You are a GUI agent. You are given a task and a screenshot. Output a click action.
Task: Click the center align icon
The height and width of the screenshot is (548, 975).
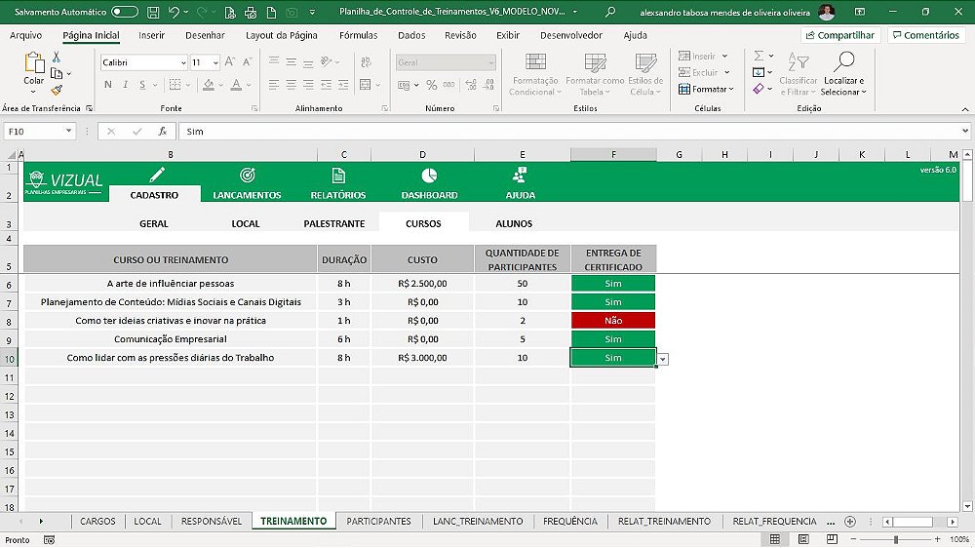pos(291,85)
